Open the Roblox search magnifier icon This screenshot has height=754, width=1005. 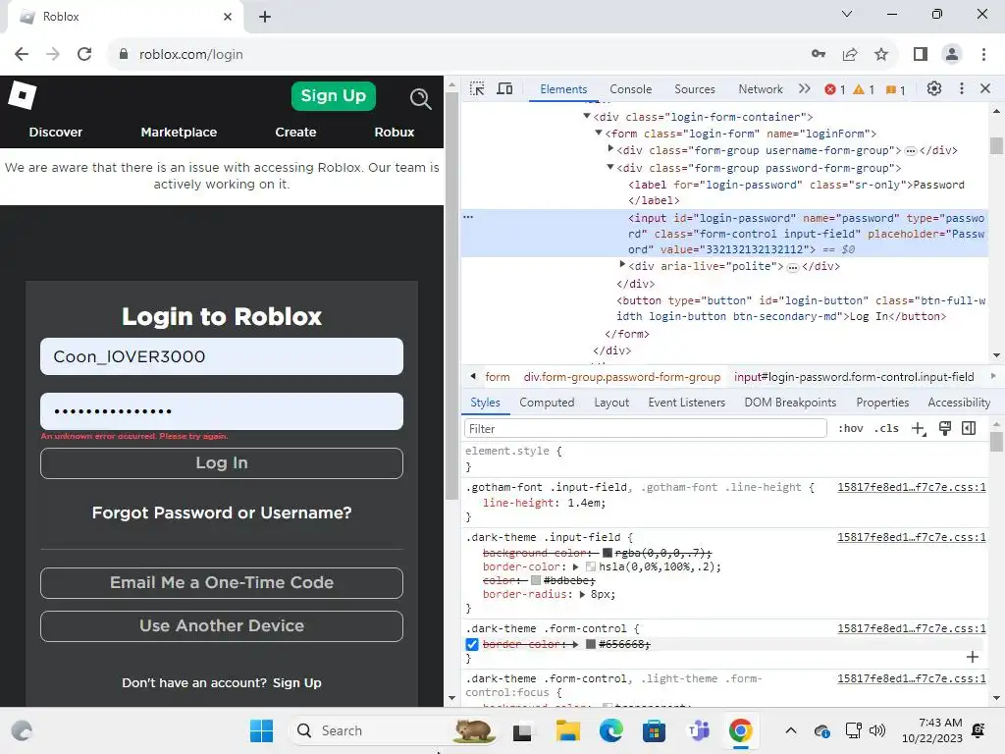click(420, 98)
